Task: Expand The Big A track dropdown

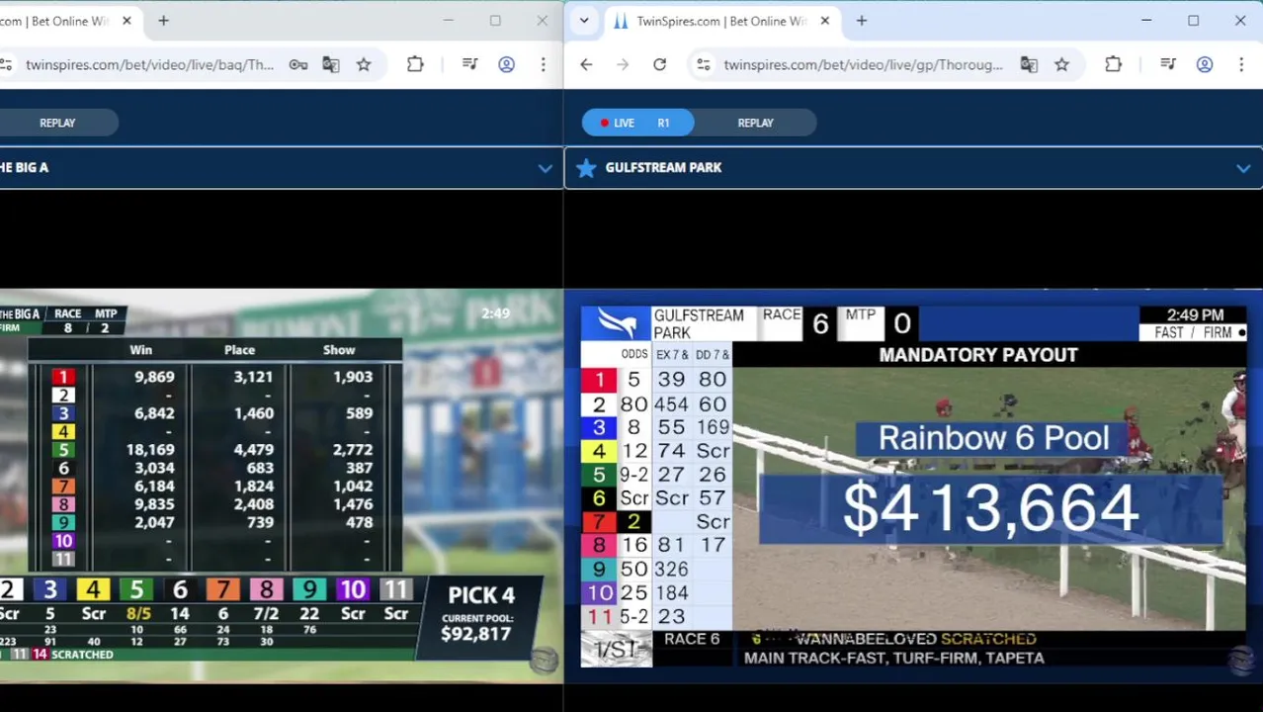Action: [x=545, y=168]
